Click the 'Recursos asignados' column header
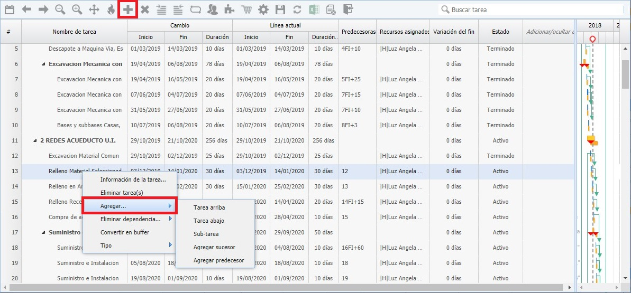 coord(403,31)
